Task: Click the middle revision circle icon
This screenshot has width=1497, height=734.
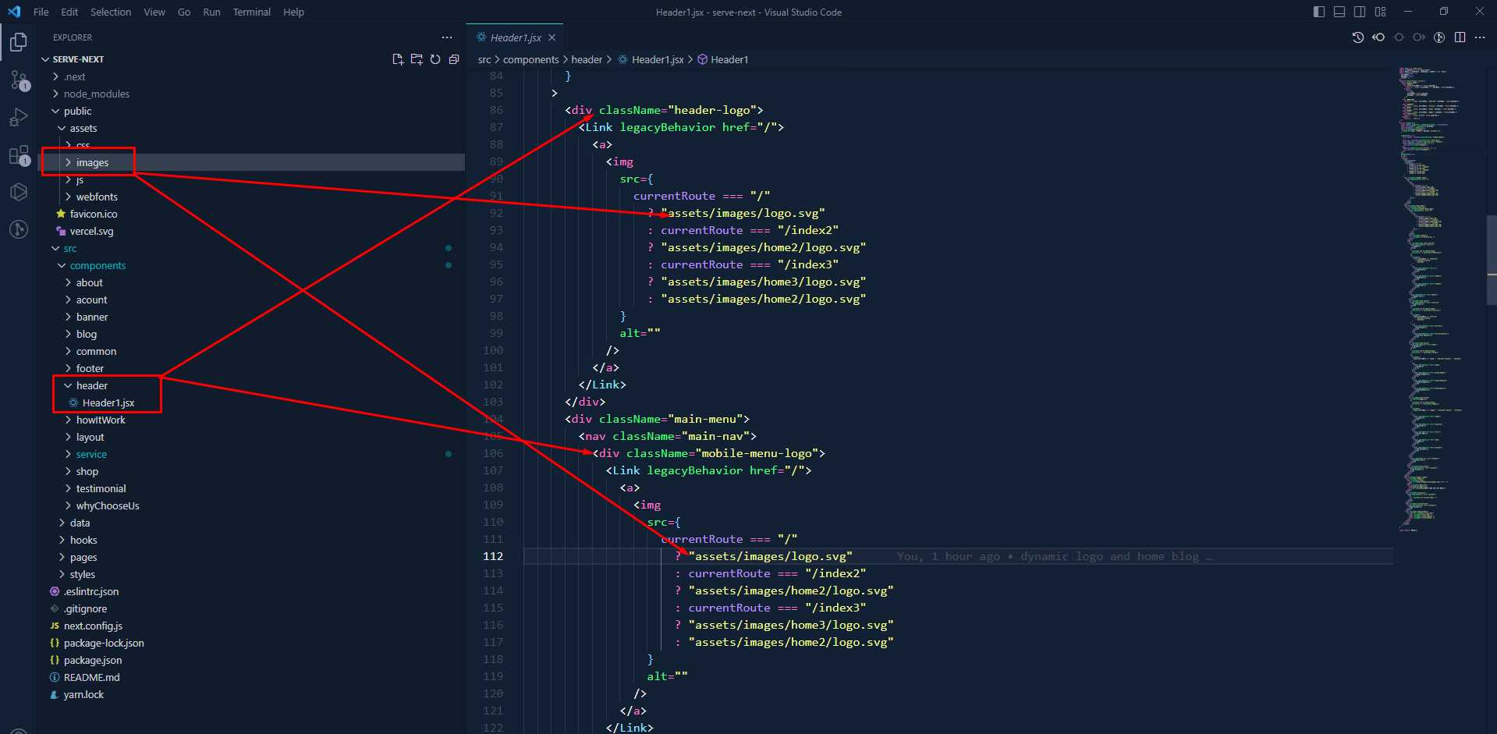Action: click(x=1399, y=37)
